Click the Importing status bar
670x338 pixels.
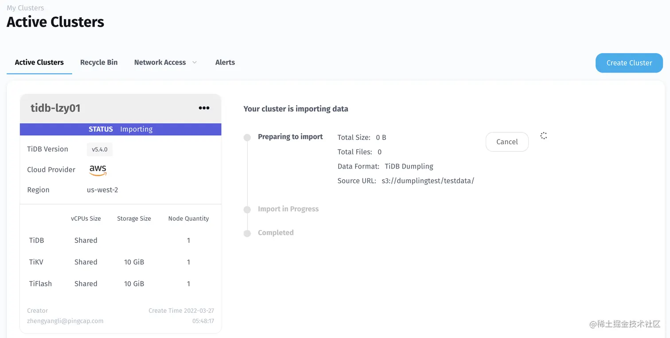pos(121,129)
